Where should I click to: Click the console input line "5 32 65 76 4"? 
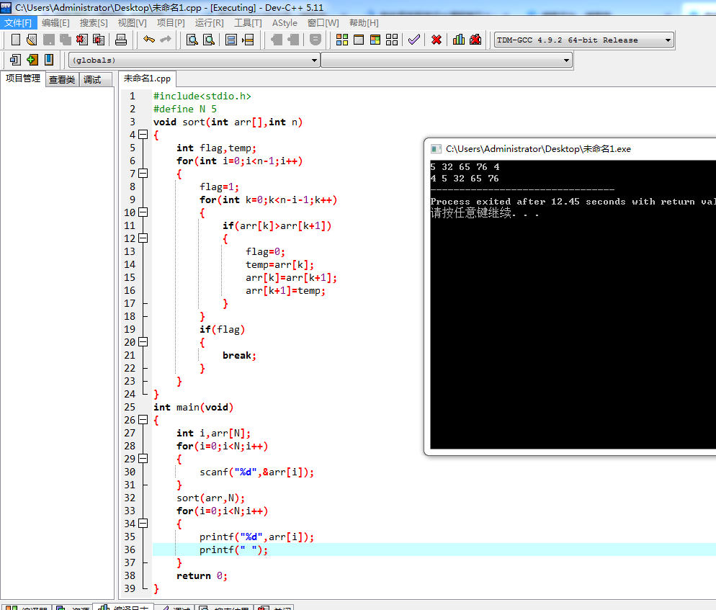[465, 167]
